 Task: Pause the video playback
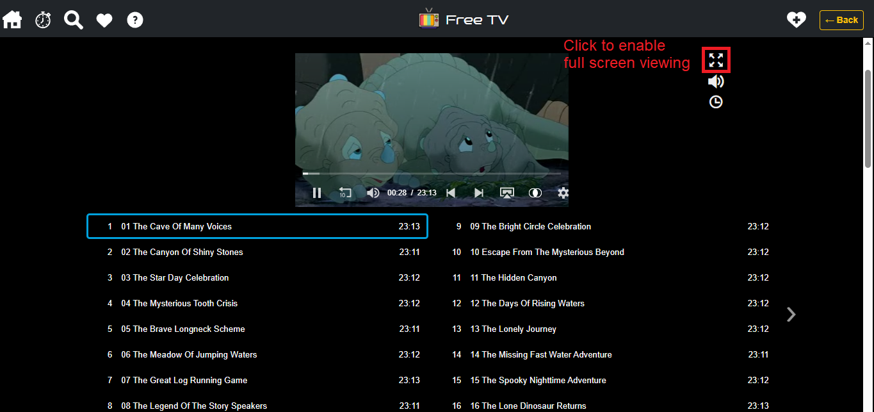tap(316, 193)
